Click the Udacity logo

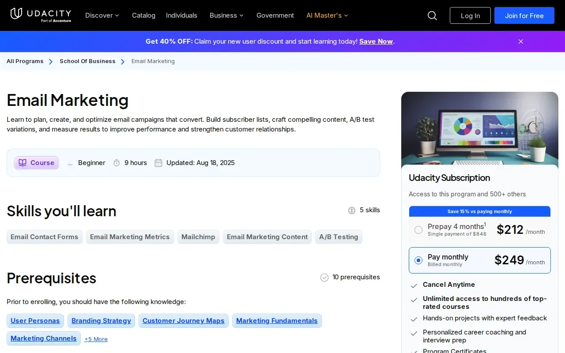tap(41, 15)
